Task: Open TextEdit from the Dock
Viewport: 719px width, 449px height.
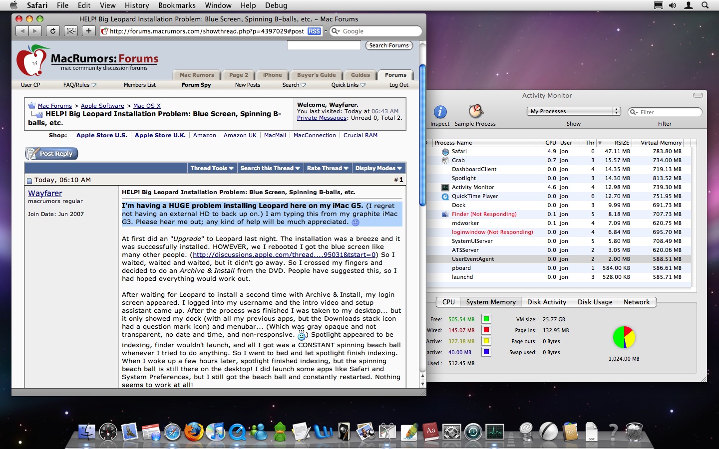Action: [302, 432]
